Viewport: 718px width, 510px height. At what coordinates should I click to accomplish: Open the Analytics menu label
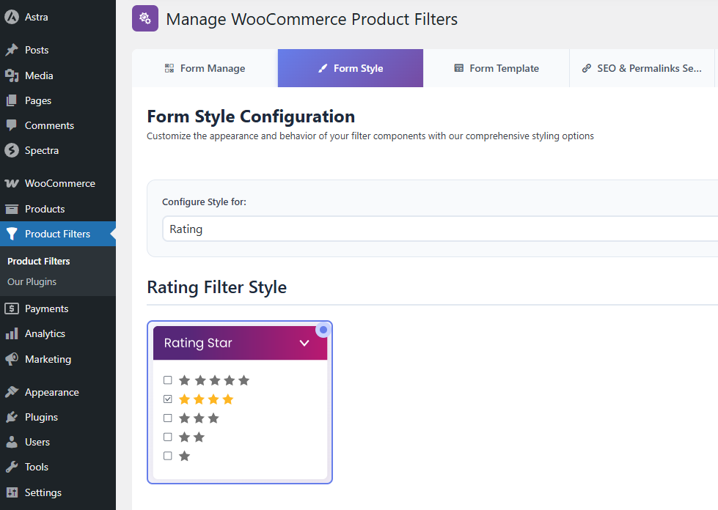pyautogui.click(x=45, y=333)
